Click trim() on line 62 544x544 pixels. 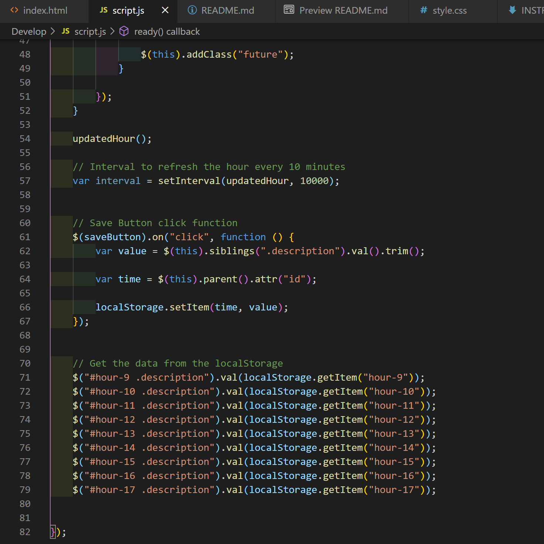point(402,251)
